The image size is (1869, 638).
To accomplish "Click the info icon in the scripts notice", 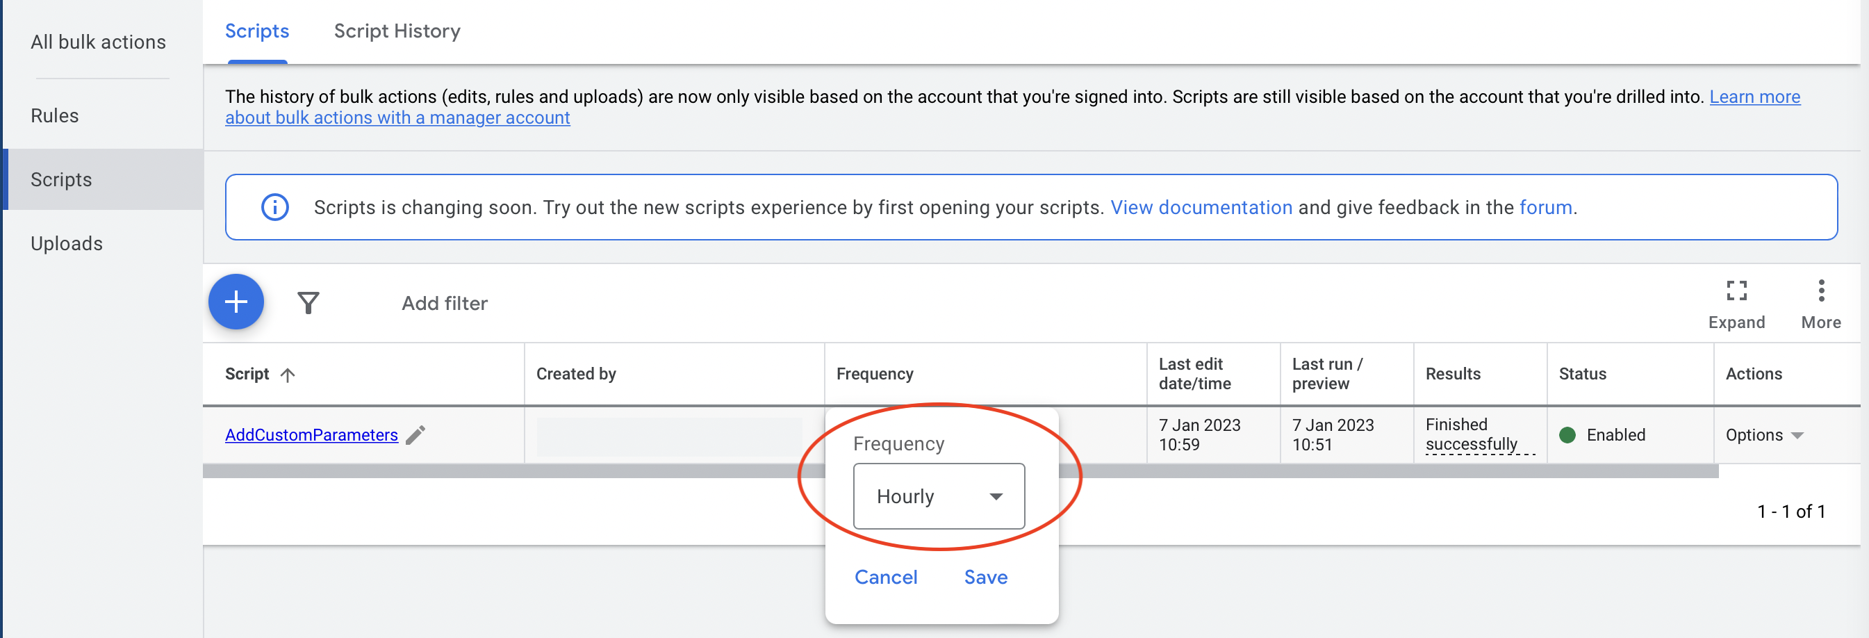I will pyautogui.click(x=275, y=208).
